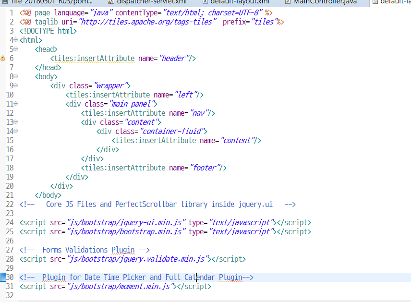This screenshot has width=411, height=302.
Task: Click the closing </div> on line 20
Action: (x=61, y=186)
